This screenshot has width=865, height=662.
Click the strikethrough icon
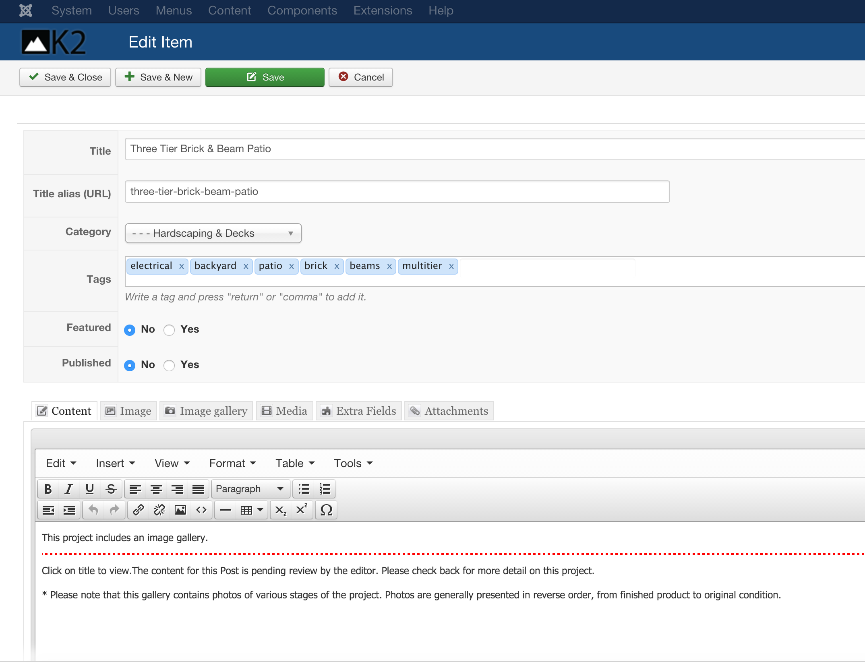point(111,489)
